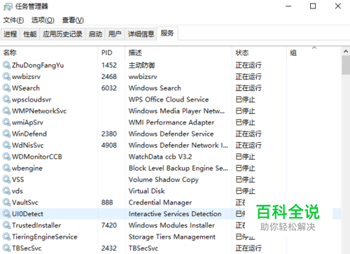Viewport: 350px width, 254px height.
Task: Click the gear icon beside wmiApSrv
Action: pyautogui.click(x=6, y=122)
